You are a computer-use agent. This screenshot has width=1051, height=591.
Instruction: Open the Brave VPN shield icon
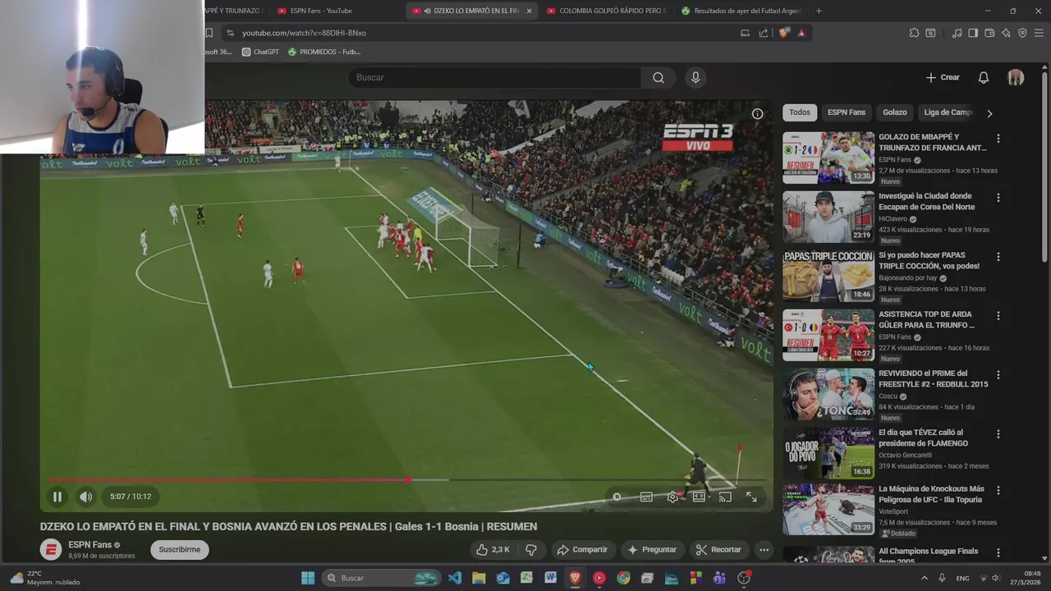coord(1022,33)
